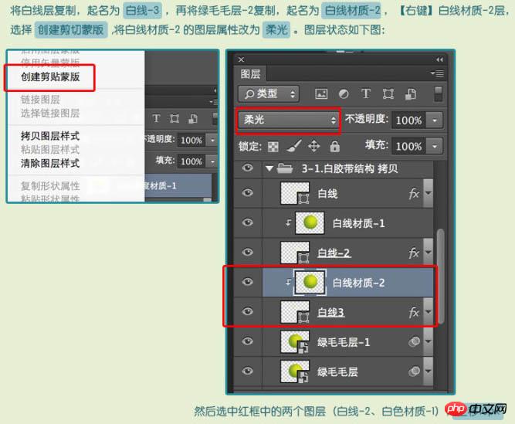Expand effects arrow on 白线-2 layer

pos(428,253)
